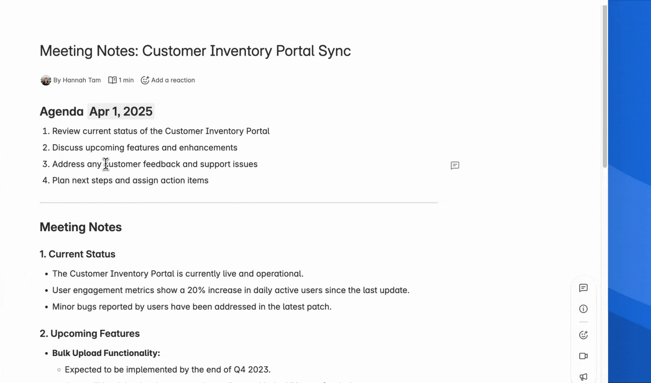Click the Apr 1, 2025 date chip
Image resolution: width=651 pixels, height=383 pixels.
(121, 111)
